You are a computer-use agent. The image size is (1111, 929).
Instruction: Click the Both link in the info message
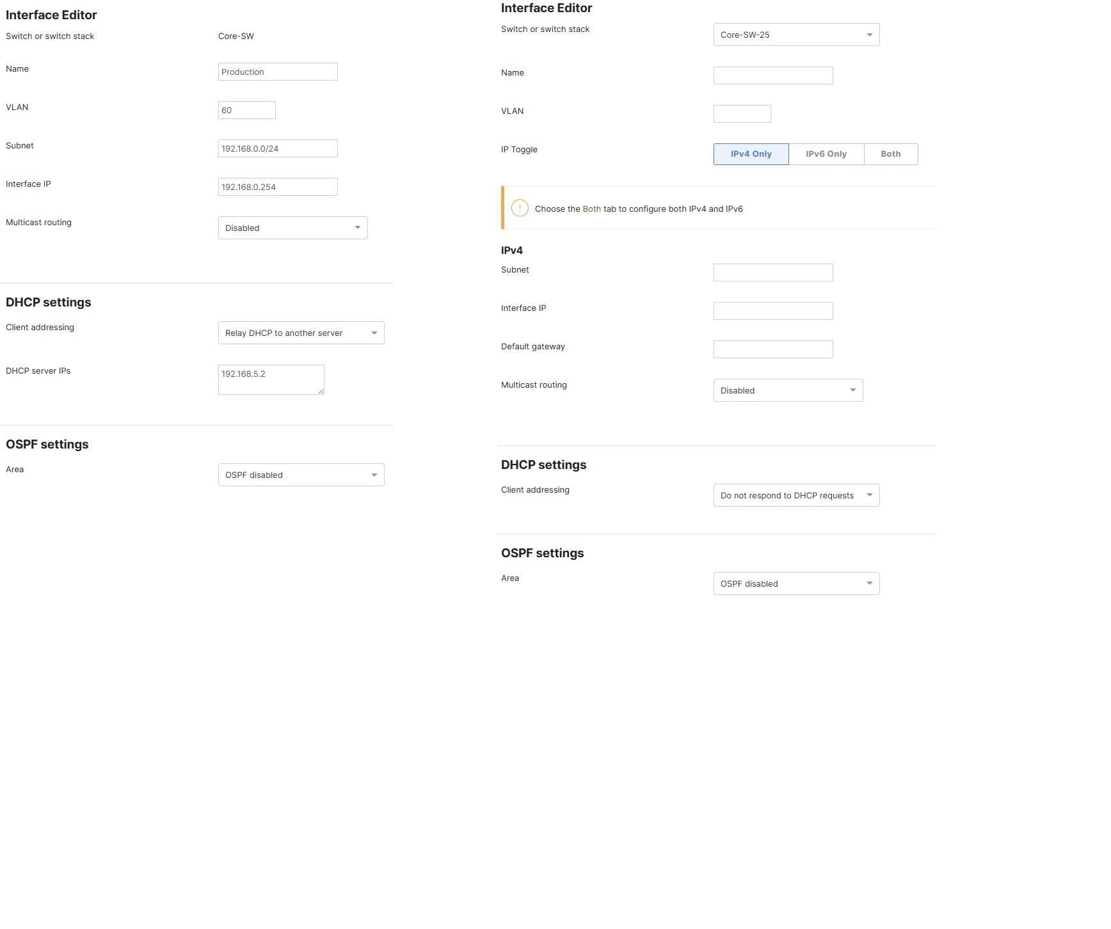click(591, 209)
